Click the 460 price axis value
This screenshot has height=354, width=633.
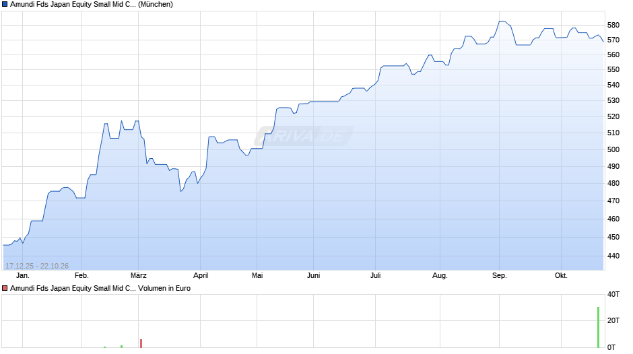click(x=613, y=219)
